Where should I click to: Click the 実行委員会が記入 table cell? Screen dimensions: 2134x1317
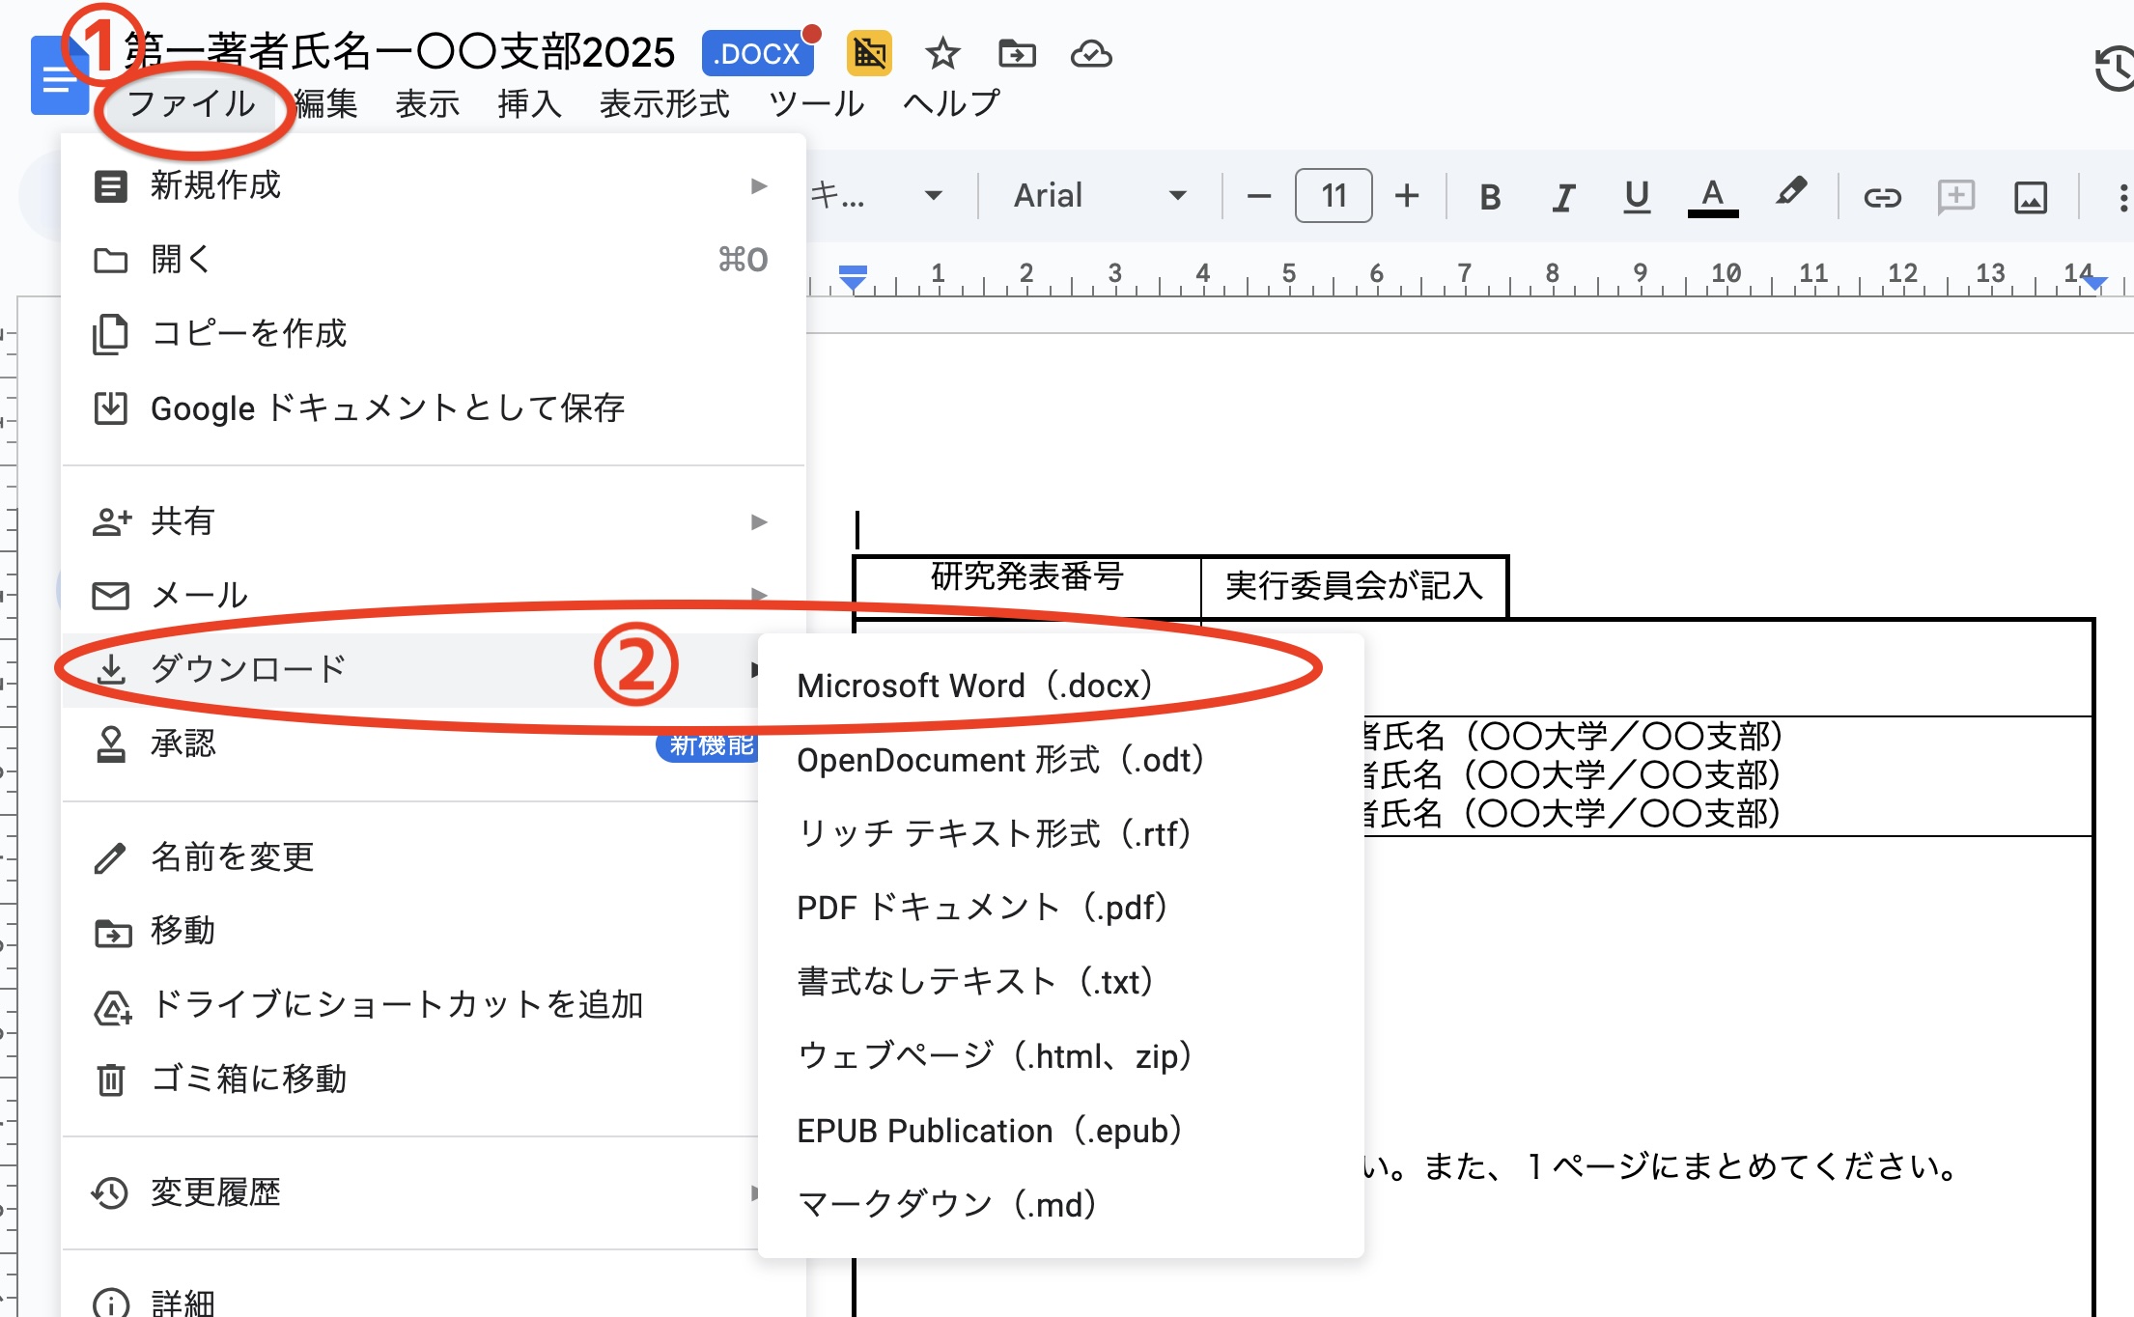pos(1354,586)
